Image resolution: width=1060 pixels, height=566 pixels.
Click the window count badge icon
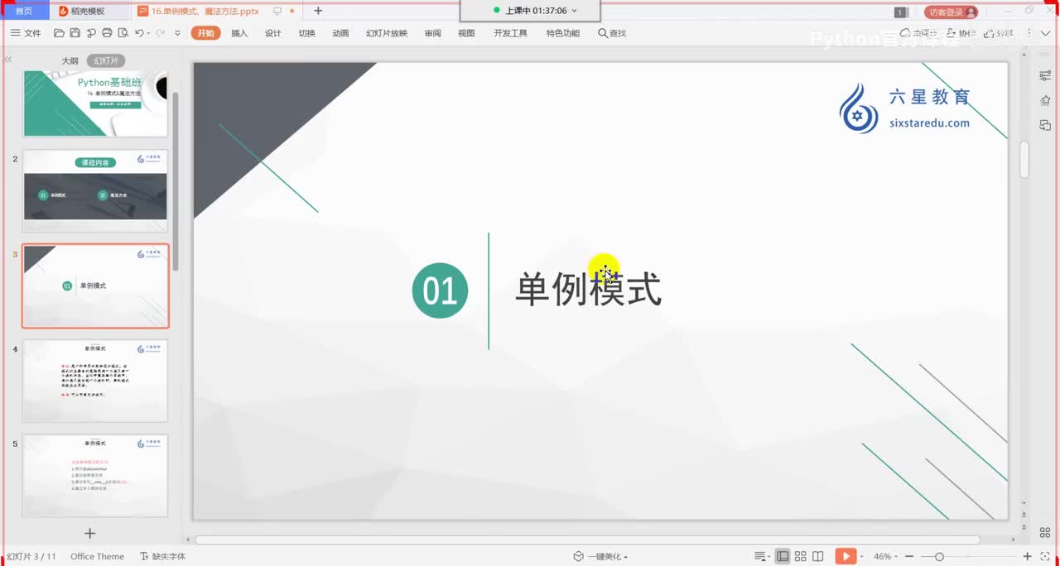click(x=900, y=12)
